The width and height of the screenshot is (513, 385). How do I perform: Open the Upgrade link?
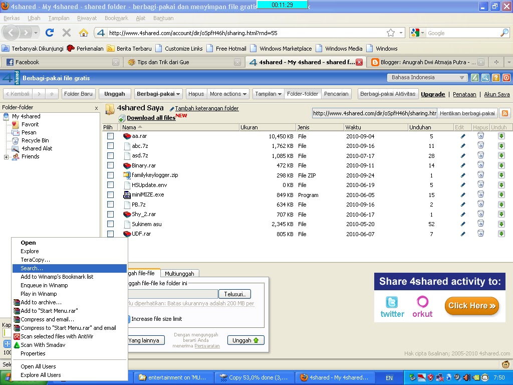coord(433,94)
